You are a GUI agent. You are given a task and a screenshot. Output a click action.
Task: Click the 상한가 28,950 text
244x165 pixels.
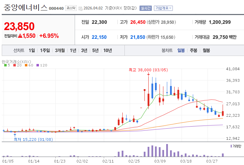tap(161, 22)
